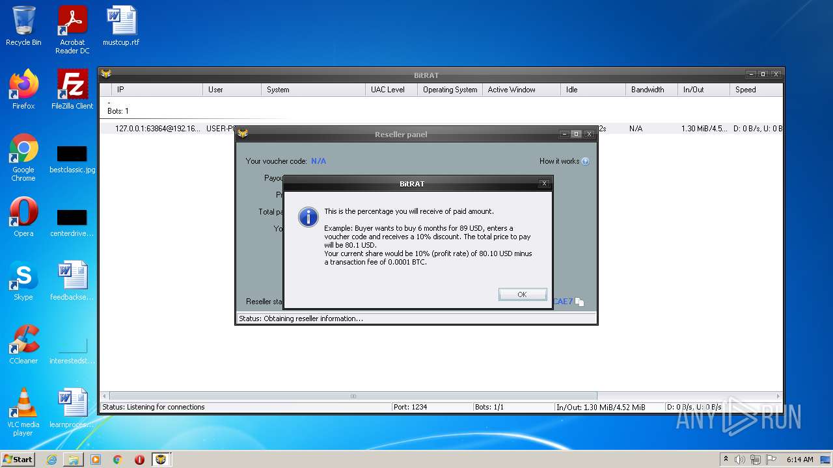Click the horizontal scrollbar in BitRAT window
This screenshot has width=833, height=468.
pos(353,396)
